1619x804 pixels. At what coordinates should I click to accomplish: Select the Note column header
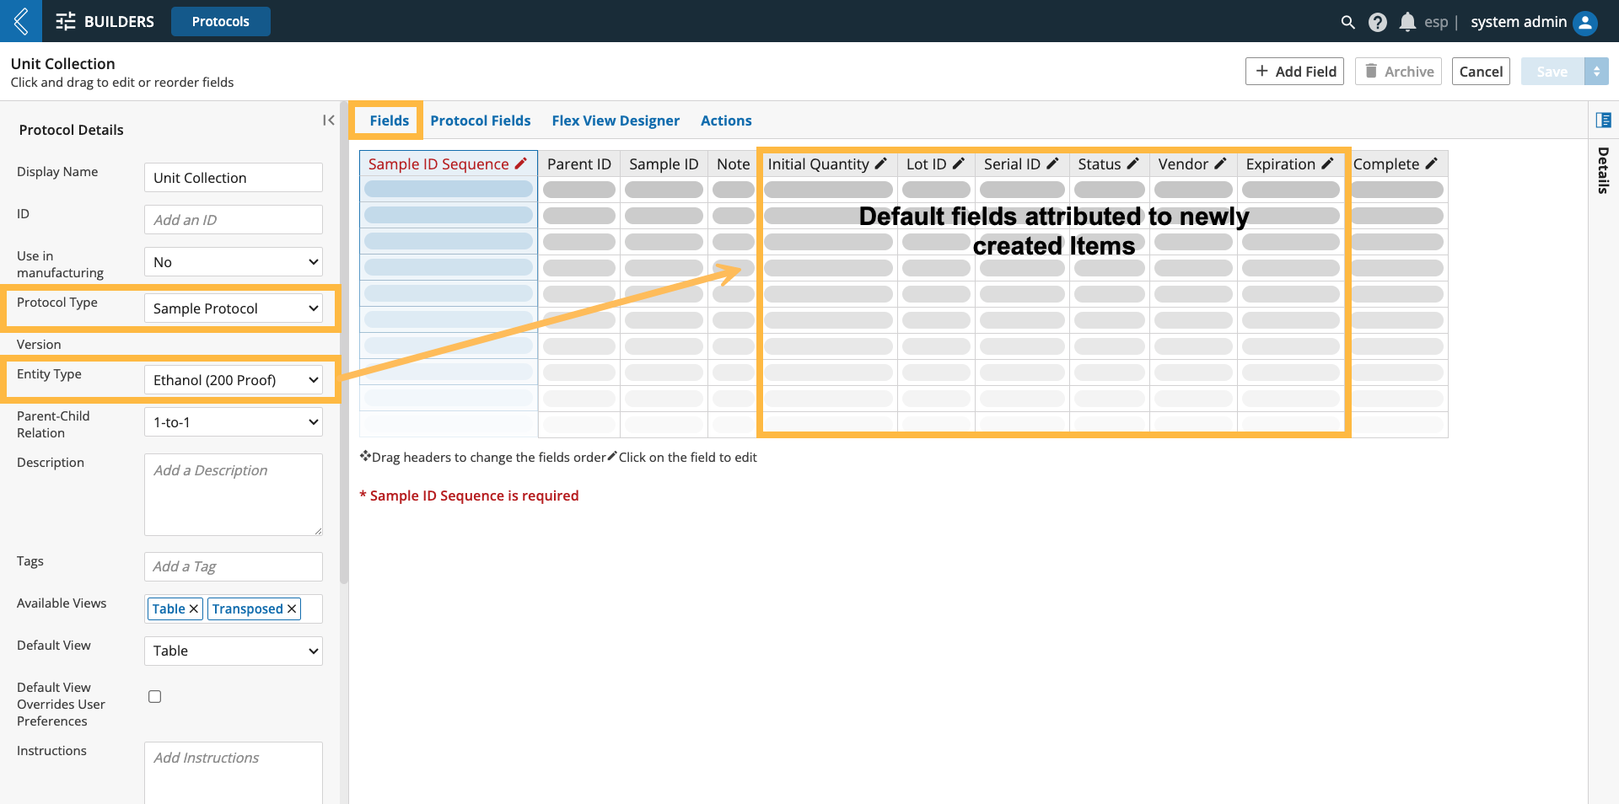(733, 163)
